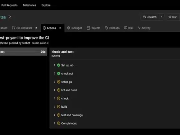This screenshot has width=180, height=135.
Task: Click waiting clock icon for check step
Action: [x=59, y=98]
